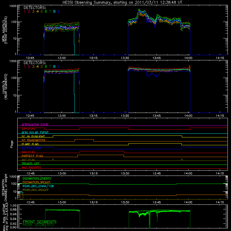Select olive detector 5 in rear segments legend
The image size is (231, 231).
coord(42,67)
